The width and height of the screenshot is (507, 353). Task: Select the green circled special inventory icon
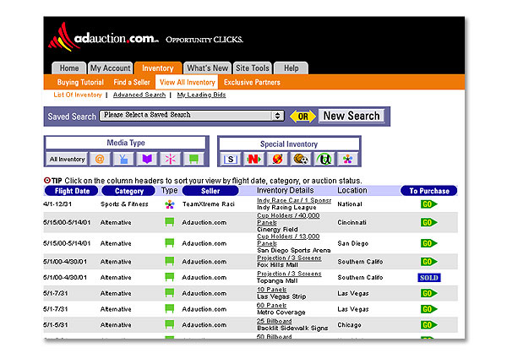click(x=324, y=159)
